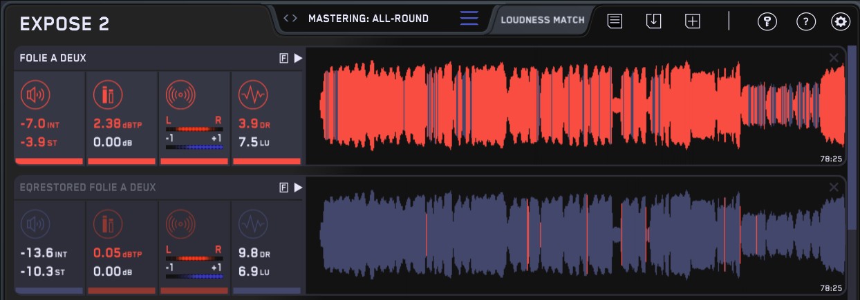Select the true peak icon showing 2.38 dBTP
Image resolution: width=860 pixels, height=300 pixels.
tap(107, 94)
